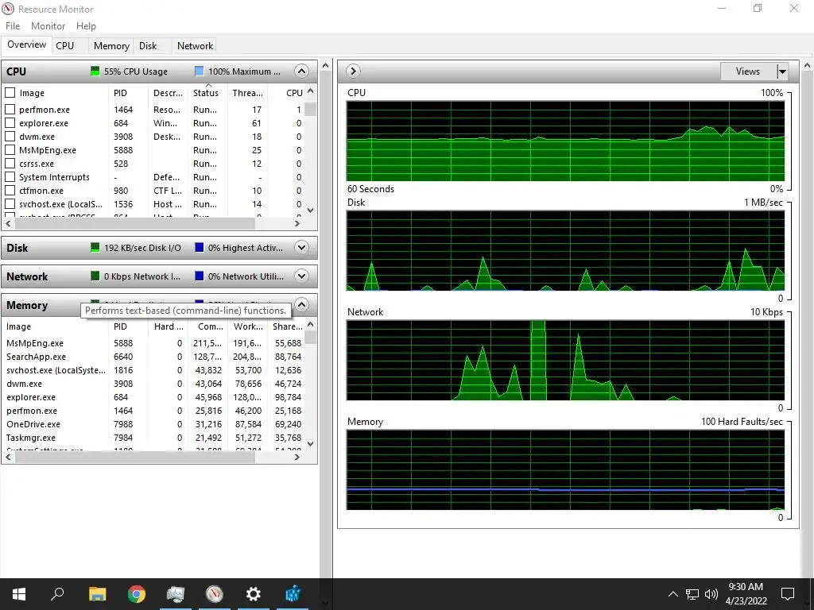Check the select-all Image checkbox header
The height and width of the screenshot is (610, 814).
10,93
